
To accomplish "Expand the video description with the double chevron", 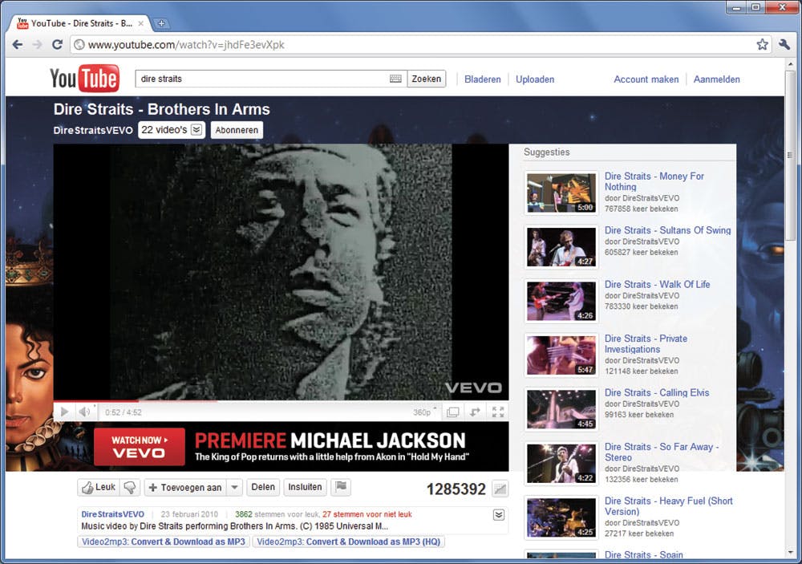I will [499, 515].
